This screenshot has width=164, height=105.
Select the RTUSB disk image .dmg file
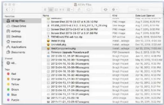[x=102, y=26]
